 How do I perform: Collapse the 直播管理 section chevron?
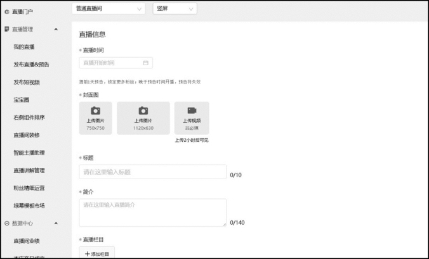pyautogui.click(x=56, y=29)
